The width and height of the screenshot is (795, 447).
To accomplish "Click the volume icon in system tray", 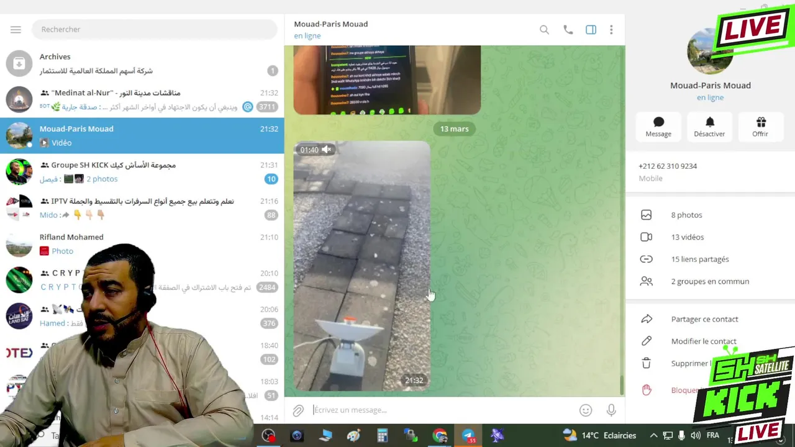I will (x=696, y=436).
